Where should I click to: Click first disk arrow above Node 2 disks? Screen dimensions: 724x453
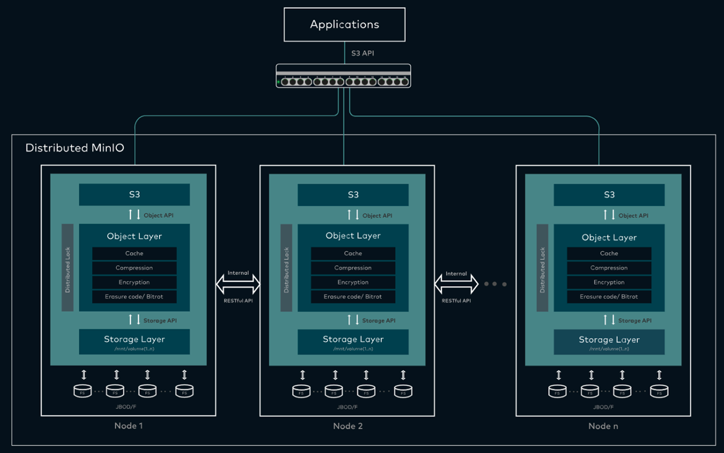point(303,375)
